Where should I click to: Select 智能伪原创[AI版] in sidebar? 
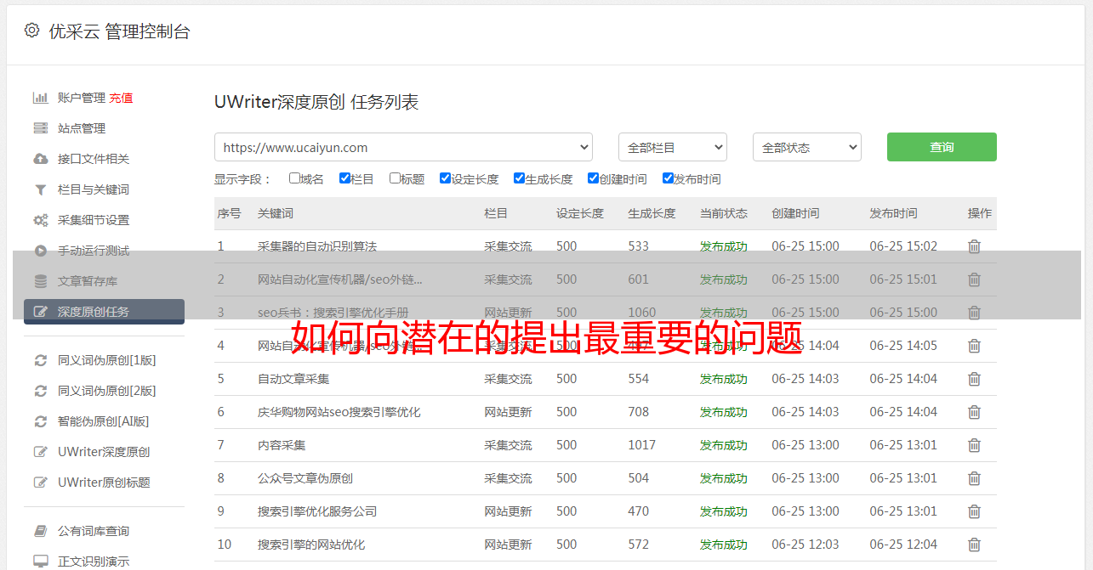point(103,421)
